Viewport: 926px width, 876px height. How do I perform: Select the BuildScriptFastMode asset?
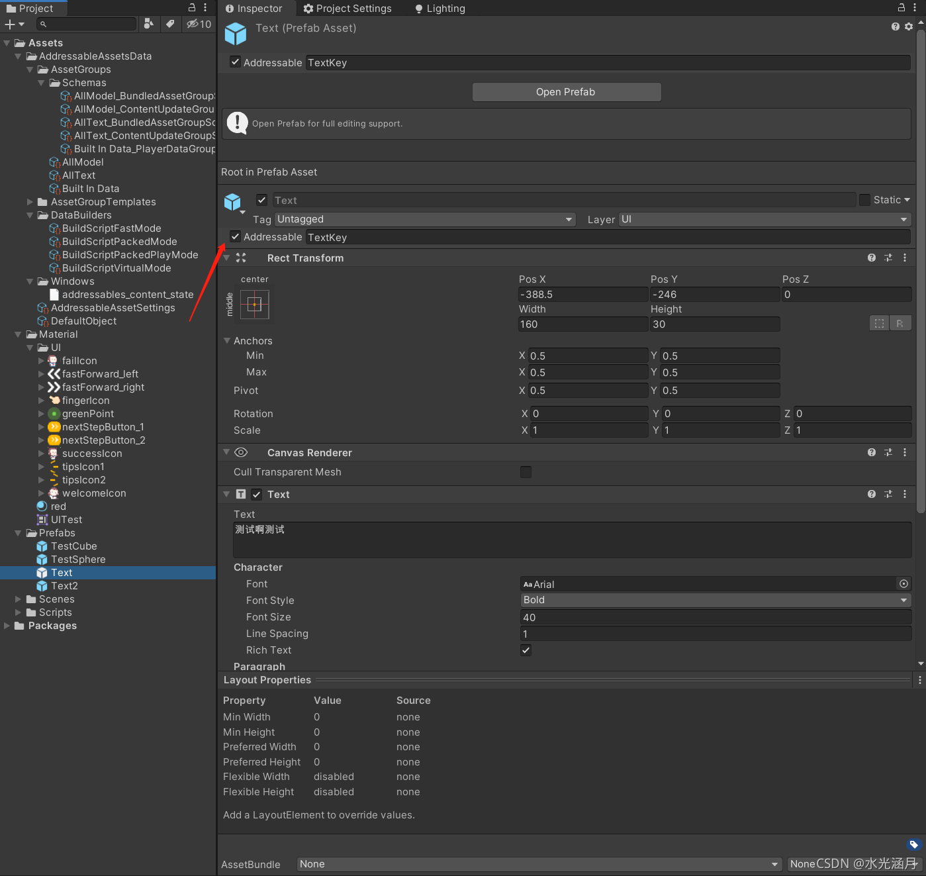[x=112, y=228]
